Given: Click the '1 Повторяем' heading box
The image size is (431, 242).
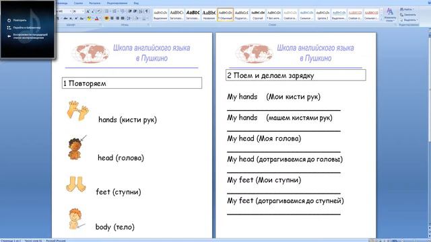Looking at the screenshot, I should (x=132, y=83).
